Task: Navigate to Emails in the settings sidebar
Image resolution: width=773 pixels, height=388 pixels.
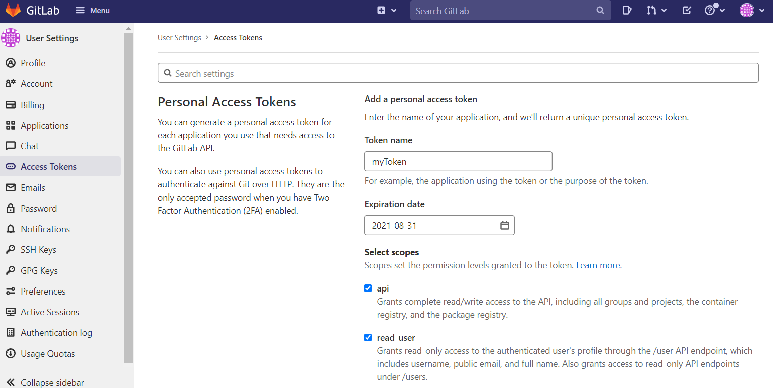Action: pyautogui.click(x=32, y=187)
